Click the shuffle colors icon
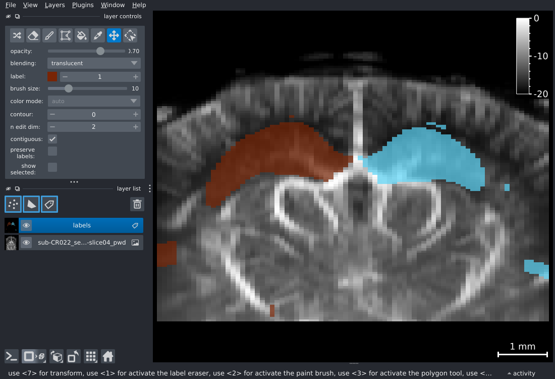 click(x=17, y=35)
